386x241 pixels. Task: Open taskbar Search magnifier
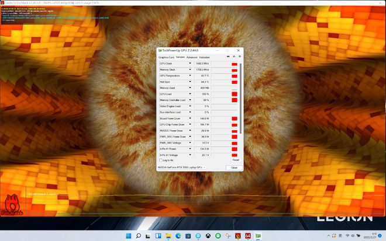coord(139,236)
